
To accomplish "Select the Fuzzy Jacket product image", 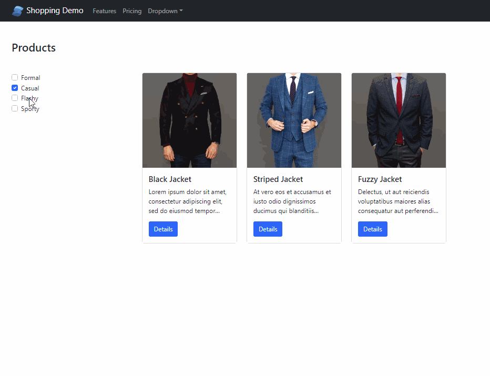I will coord(399,120).
